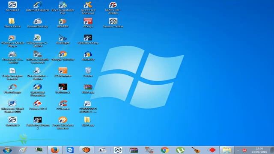The height and width of the screenshot is (154, 274).
Task: Launch FormatFactory from the desktop
Action: [x=38, y=23]
